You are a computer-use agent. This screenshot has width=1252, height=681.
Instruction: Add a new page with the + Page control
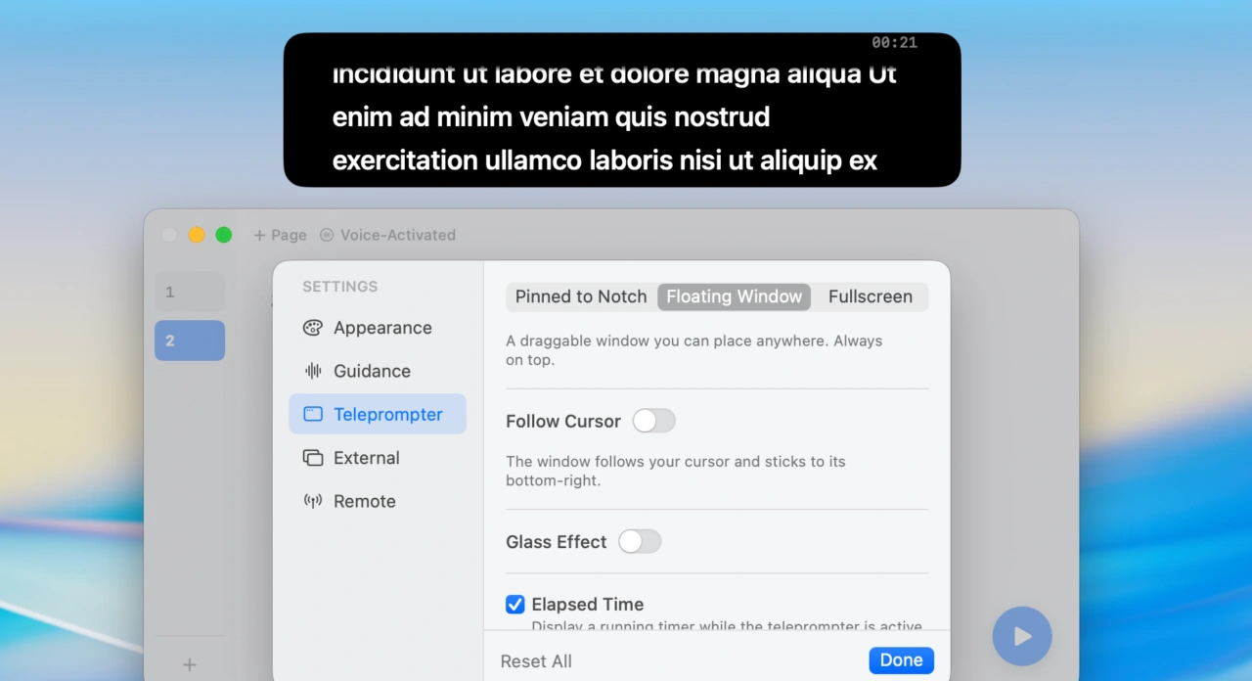(x=279, y=235)
